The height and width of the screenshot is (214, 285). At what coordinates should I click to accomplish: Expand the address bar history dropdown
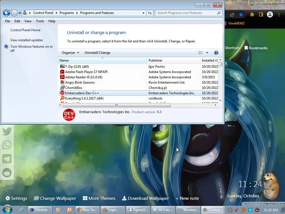pos(143,13)
